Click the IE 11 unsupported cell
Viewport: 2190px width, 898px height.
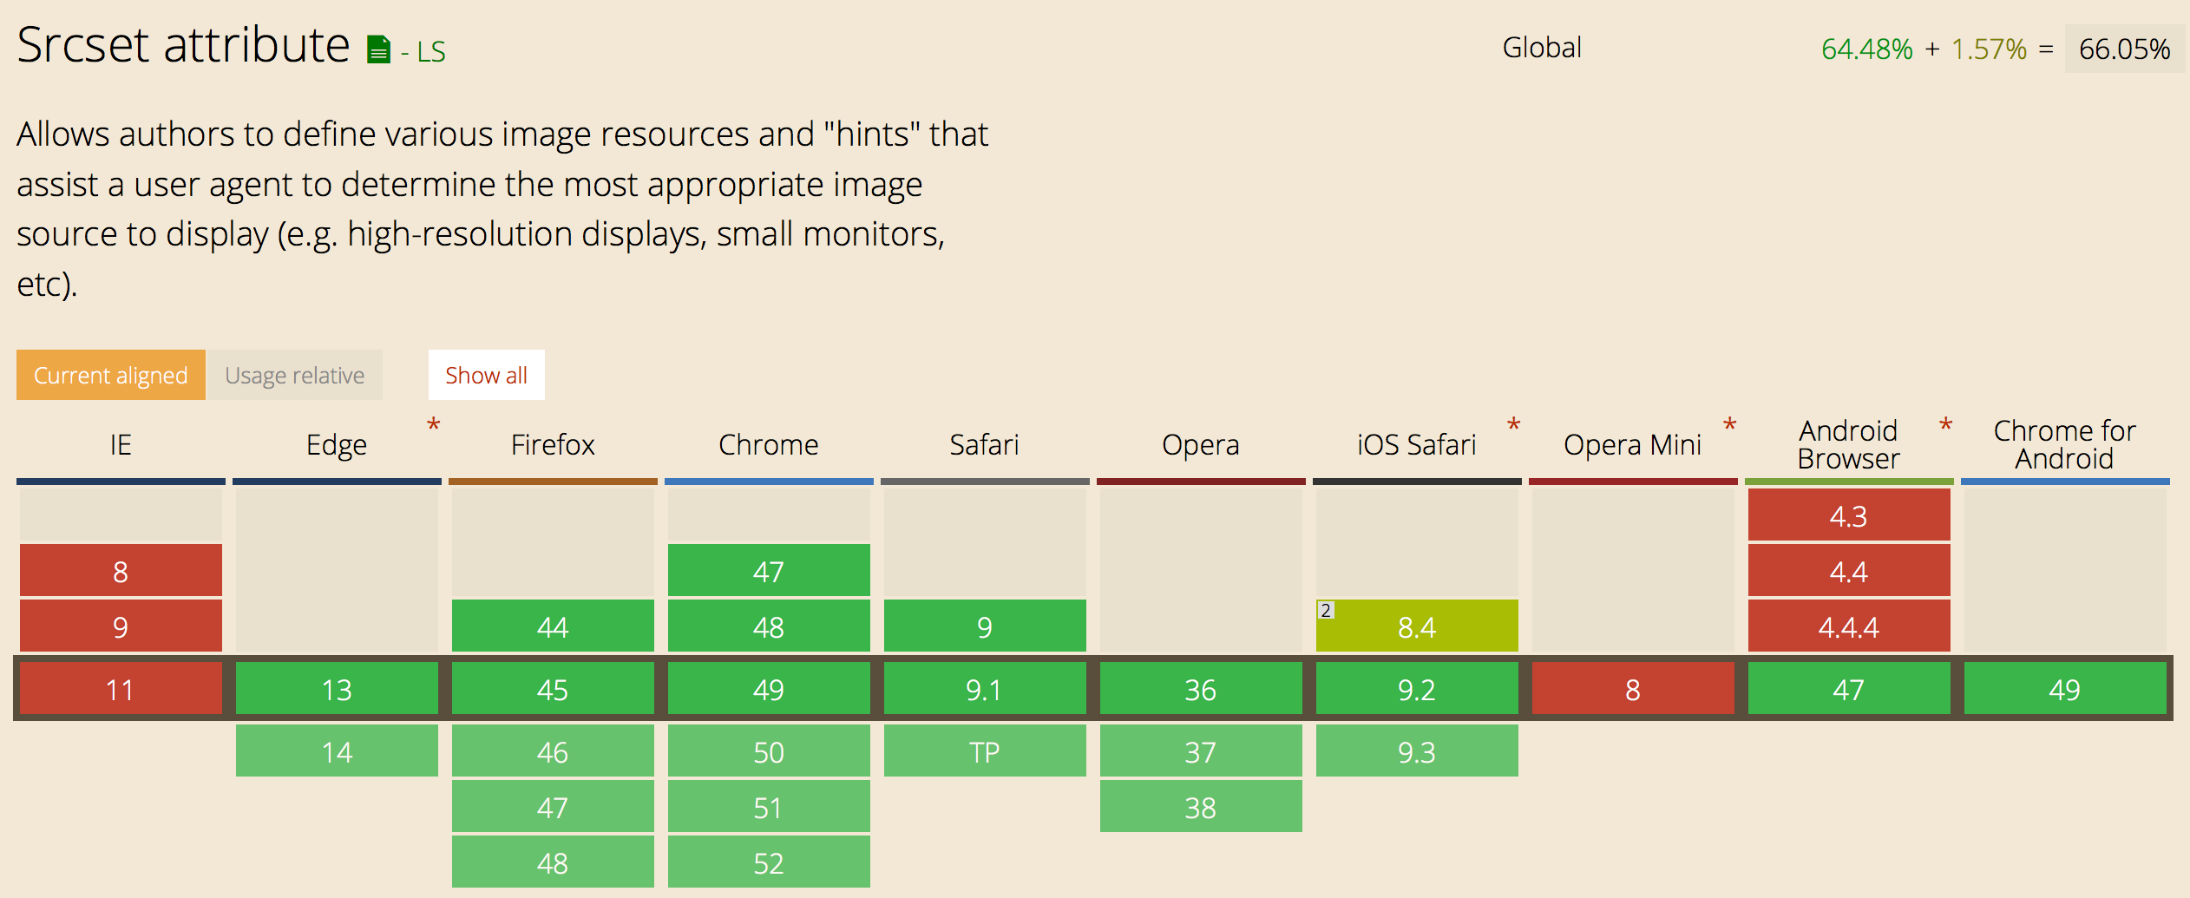[x=121, y=689]
